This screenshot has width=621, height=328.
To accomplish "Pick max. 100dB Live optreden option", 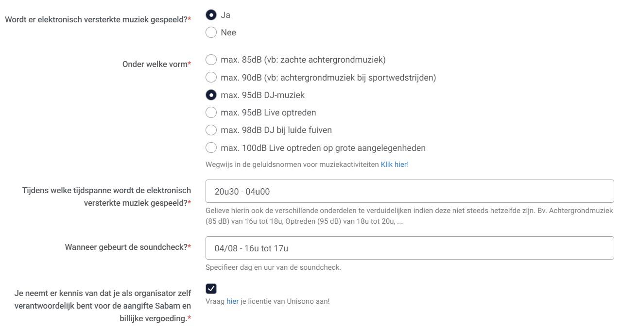I will (x=211, y=148).
